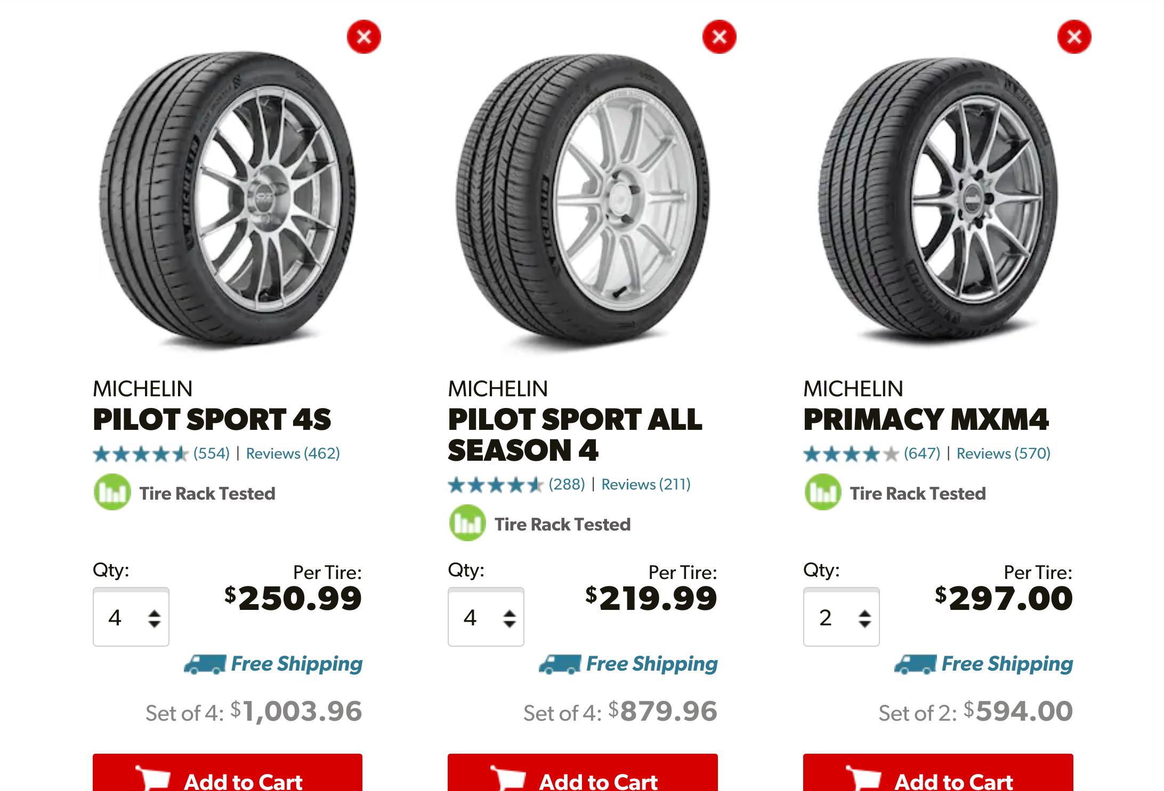Click Tire Rack Tested icon under Primacy MXM4
This screenshot has width=1164, height=791.
click(x=823, y=492)
